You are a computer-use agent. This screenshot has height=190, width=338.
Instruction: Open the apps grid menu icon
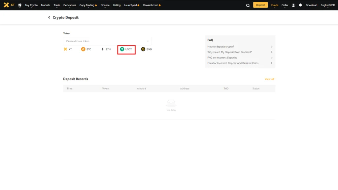pyautogui.click(x=20, y=5)
